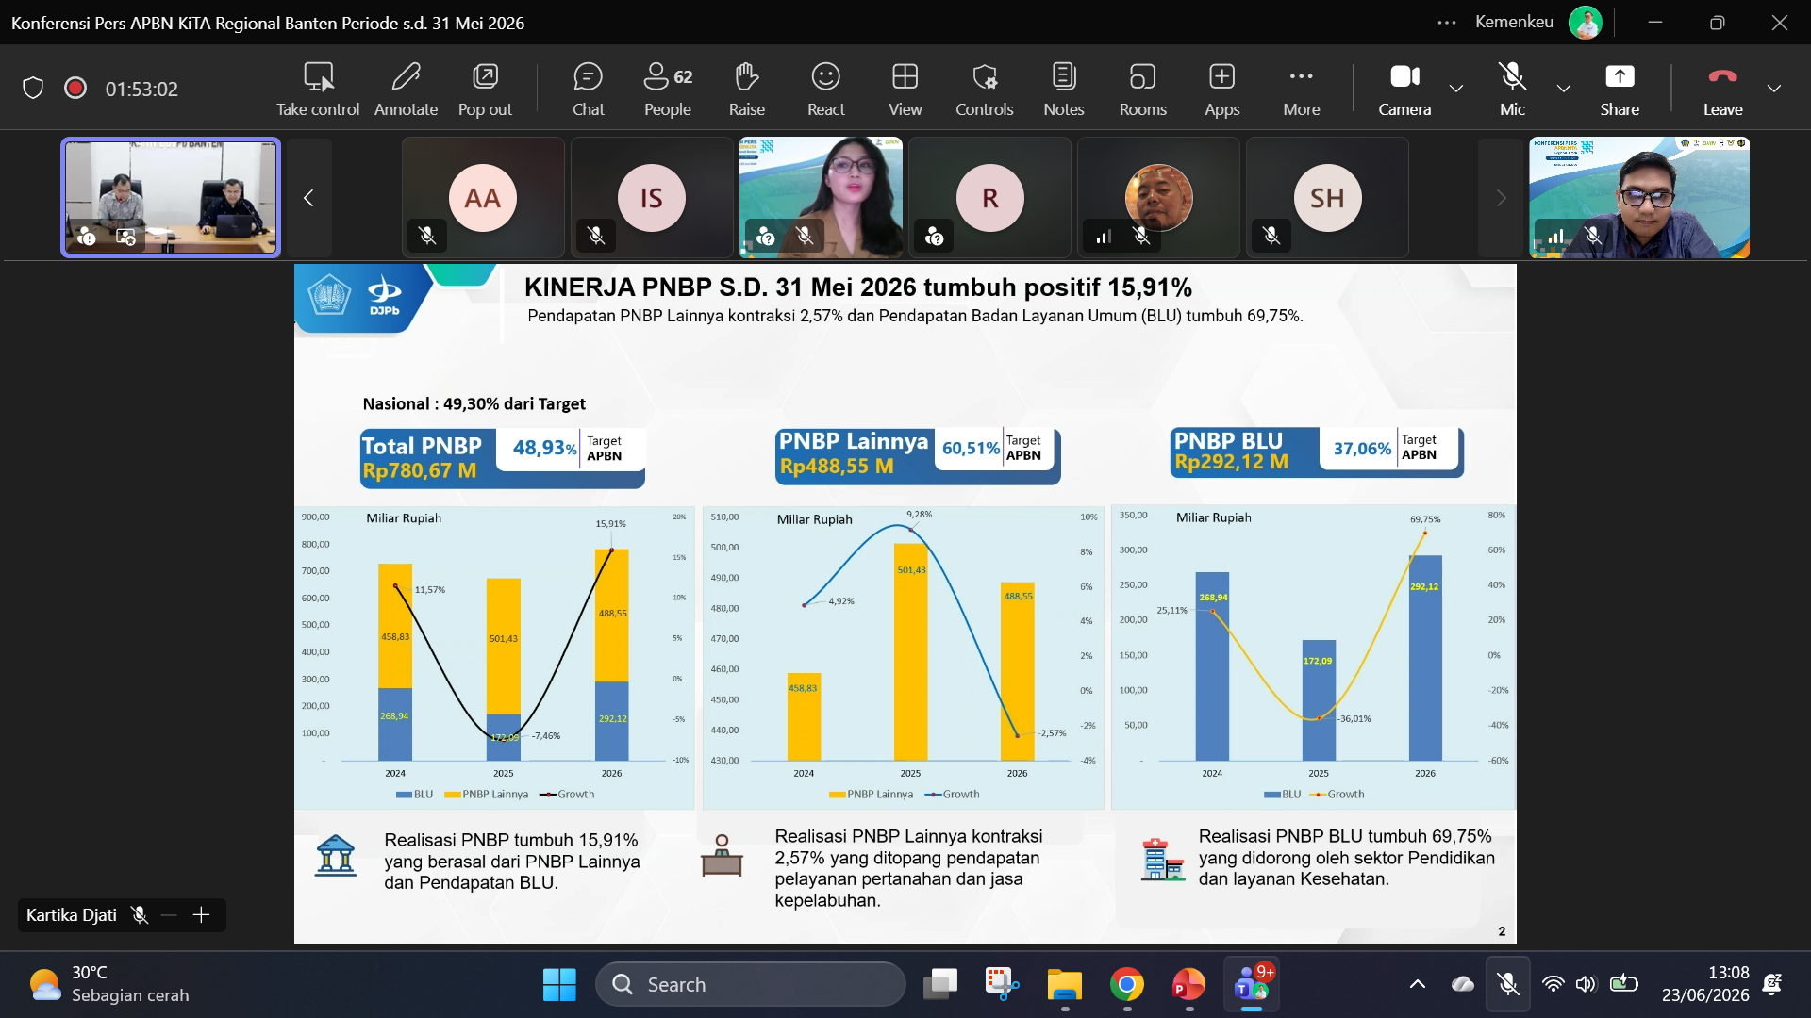Expand the Camera options arrow
This screenshot has height=1018, width=1811.
[1456, 89]
